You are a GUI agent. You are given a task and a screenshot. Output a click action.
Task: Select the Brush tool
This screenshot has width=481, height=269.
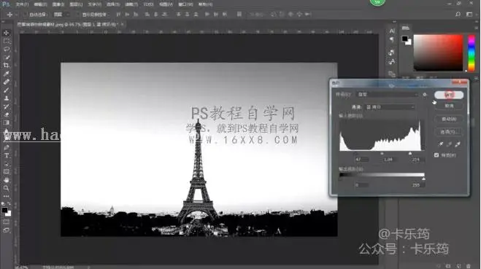(6, 90)
